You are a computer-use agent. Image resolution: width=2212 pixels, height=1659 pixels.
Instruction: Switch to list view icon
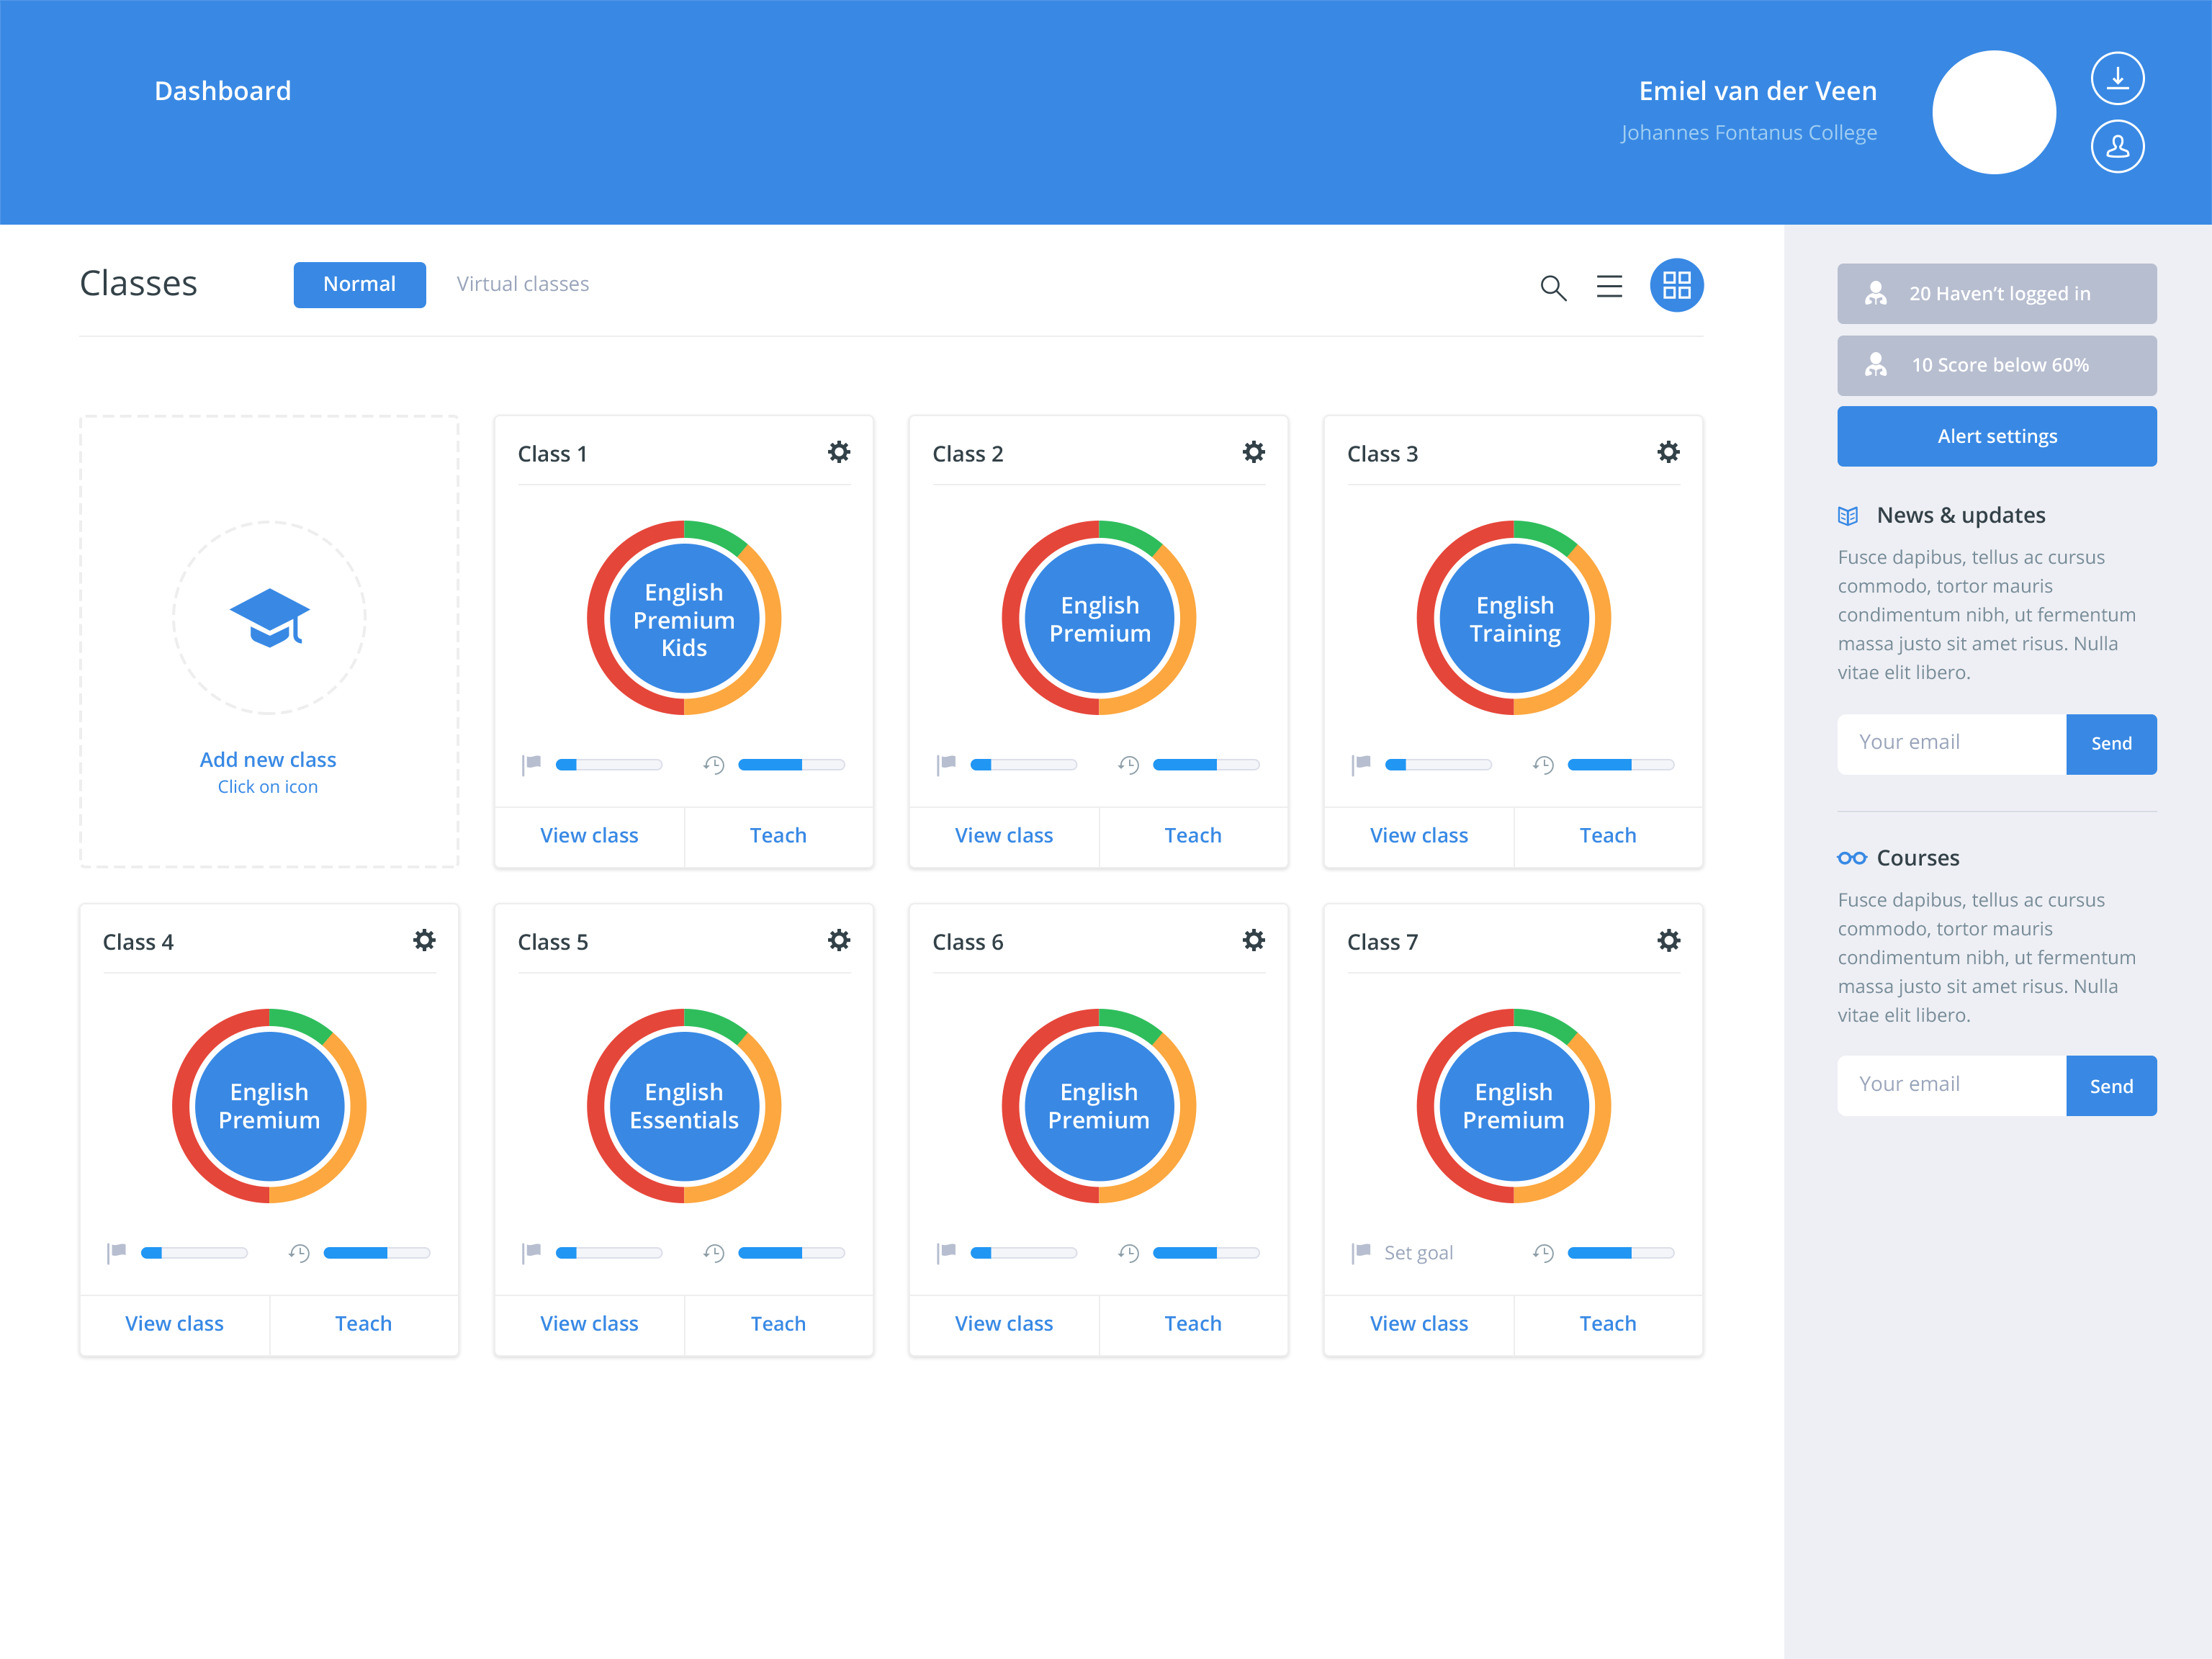(1609, 286)
